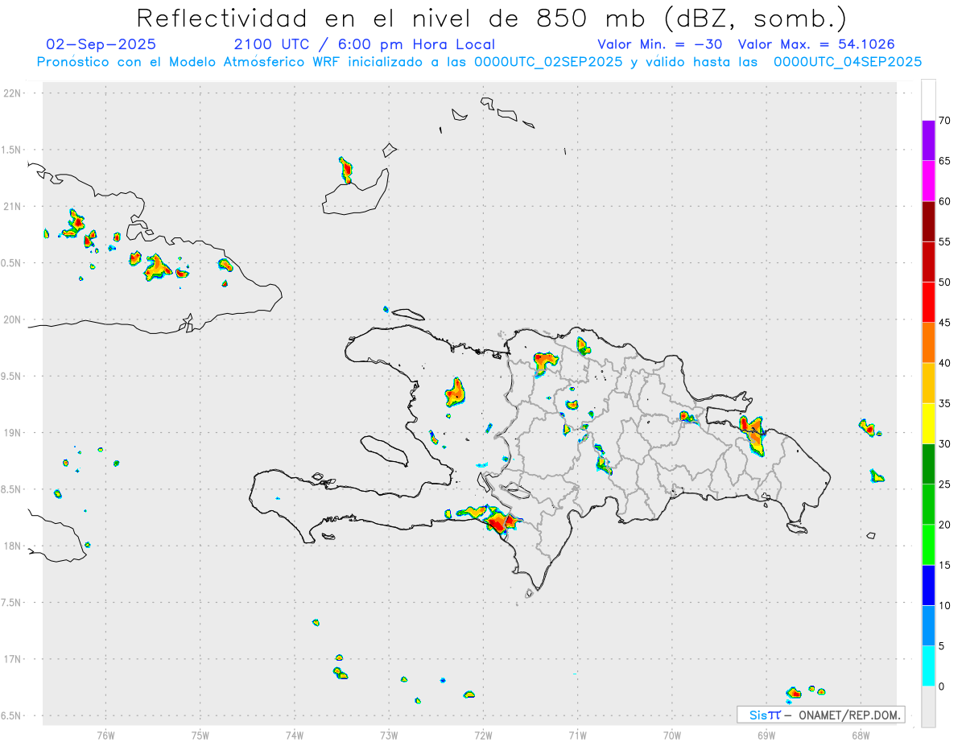Screen dimensions: 966x746
Task: Select the orange 40–45 dBZ legend segment
Action: pyautogui.click(x=928, y=343)
